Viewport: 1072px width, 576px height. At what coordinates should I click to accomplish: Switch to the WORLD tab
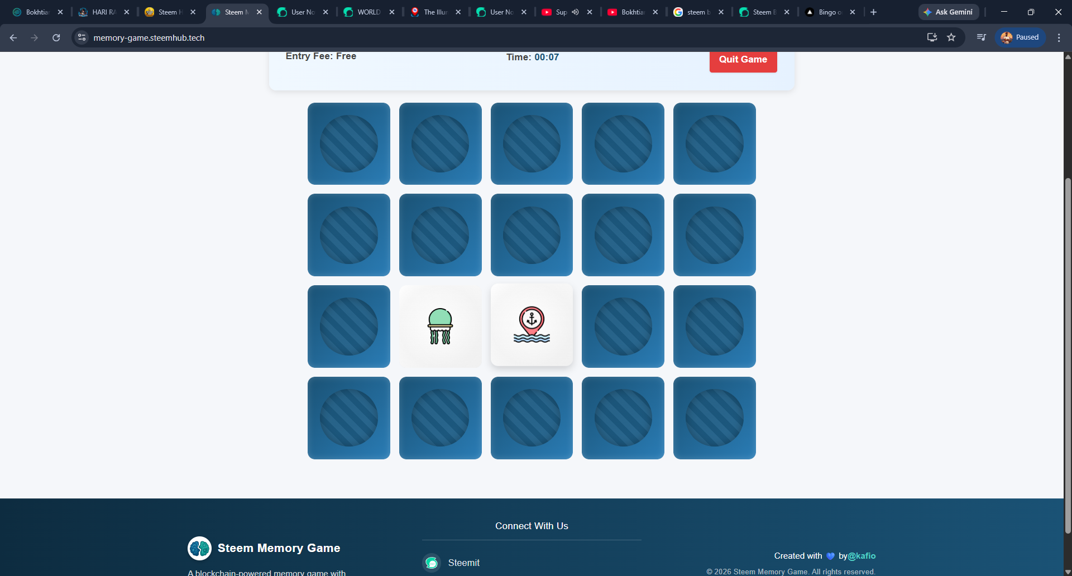tap(369, 12)
